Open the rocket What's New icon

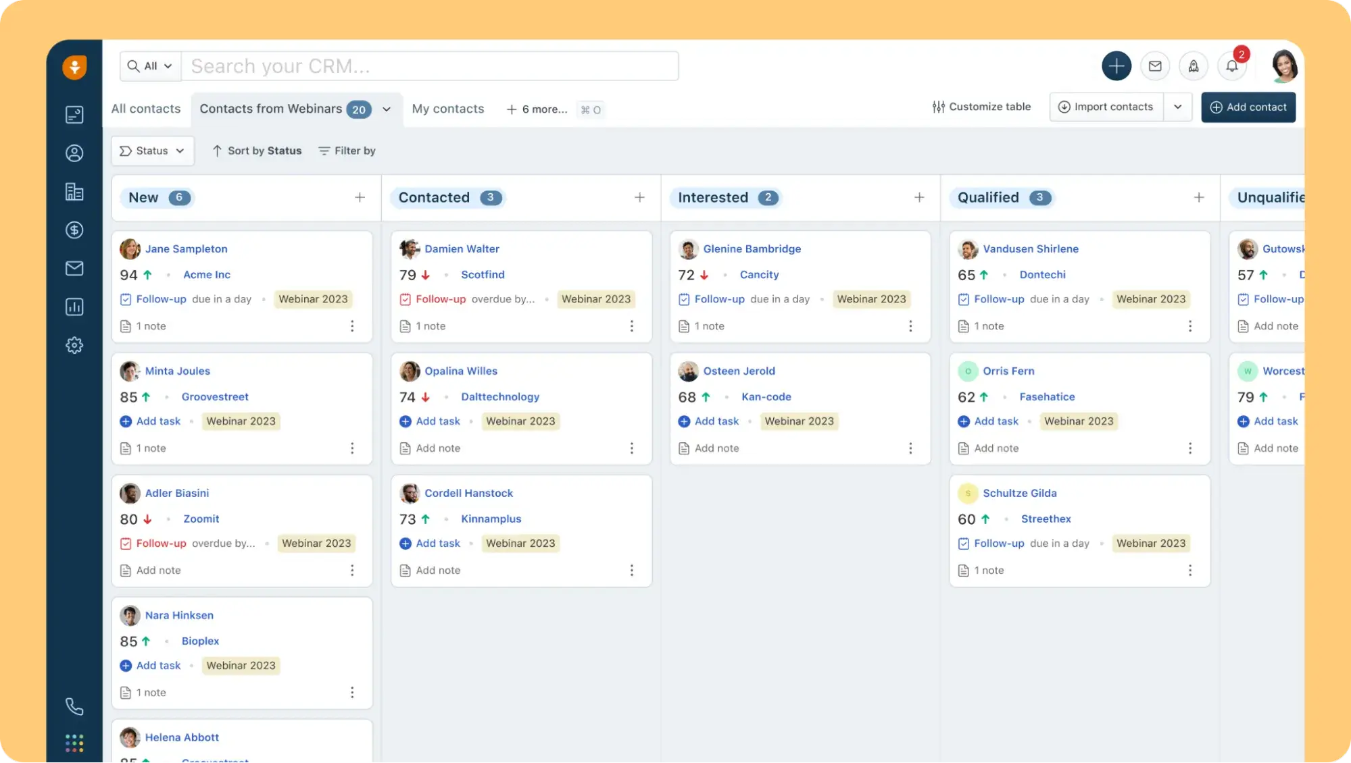(1194, 65)
